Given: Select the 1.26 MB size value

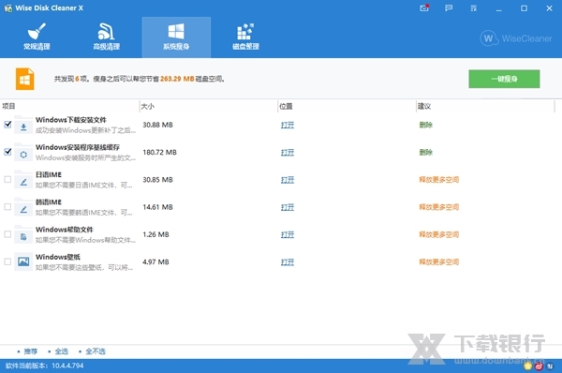Looking at the screenshot, I should 155,234.
